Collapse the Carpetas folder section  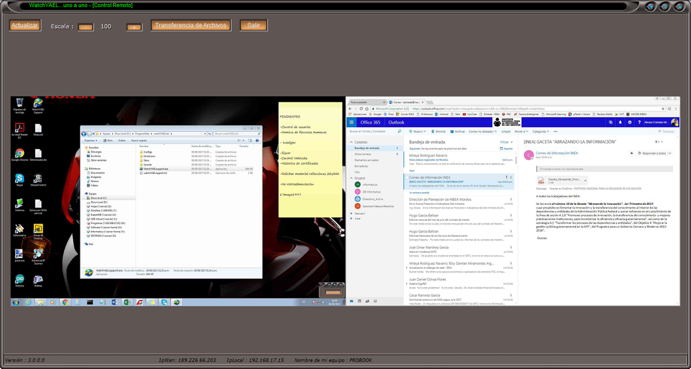352,142
